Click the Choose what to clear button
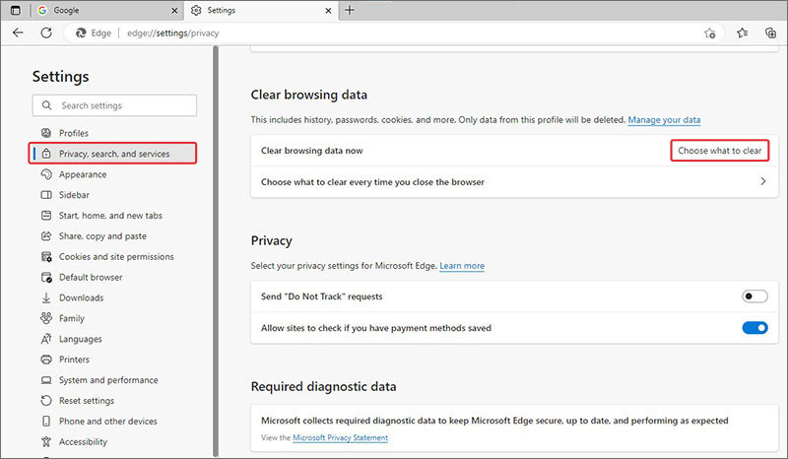Screen dimensions: 788x459 pyautogui.click(x=720, y=151)
